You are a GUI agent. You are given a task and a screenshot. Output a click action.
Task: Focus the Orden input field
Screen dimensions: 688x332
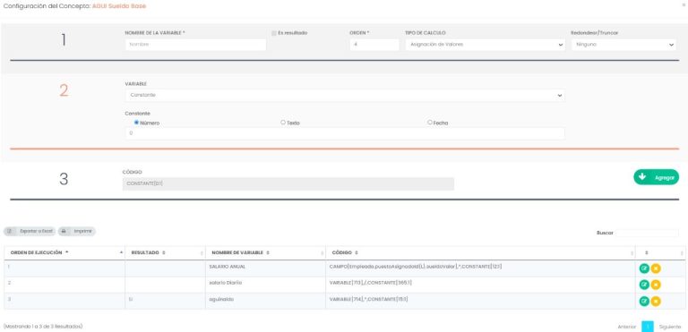click(x=374, y=44)
